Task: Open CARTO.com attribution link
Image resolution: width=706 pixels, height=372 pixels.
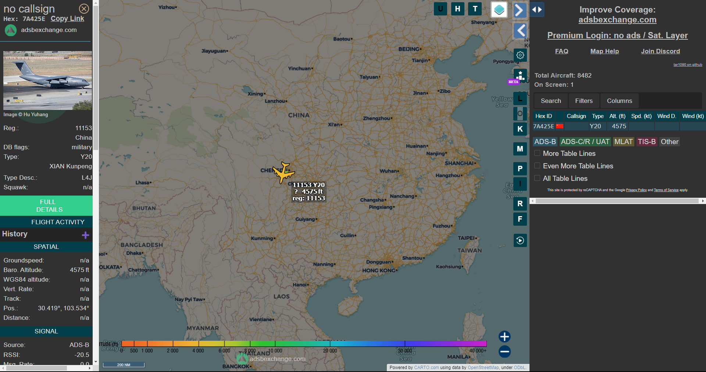Action: pyautogui.click(x=426, y=367)
